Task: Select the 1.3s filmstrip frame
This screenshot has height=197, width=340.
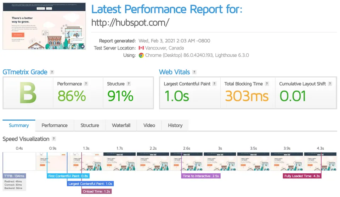Action: [x=86, y=162]
